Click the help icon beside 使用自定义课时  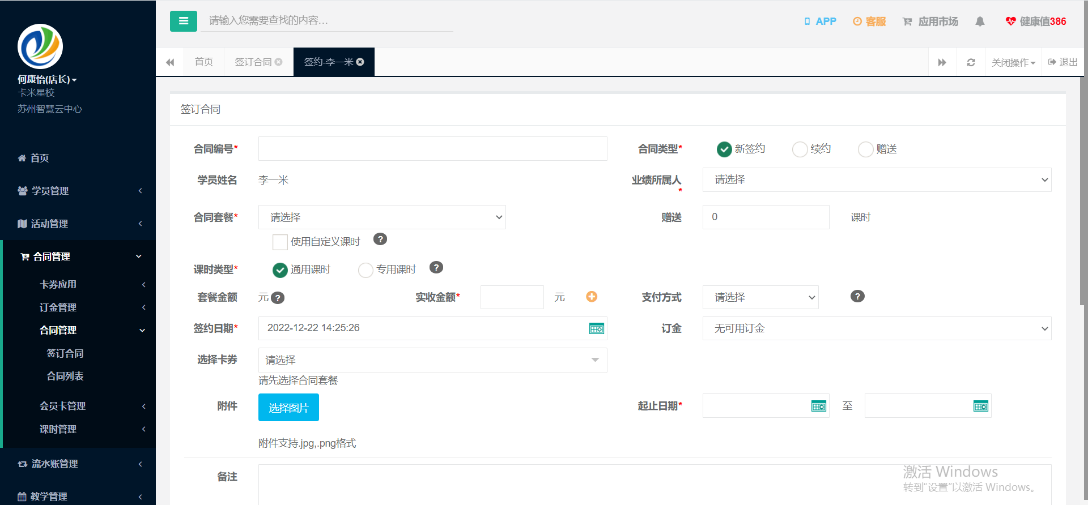[380, 239]
